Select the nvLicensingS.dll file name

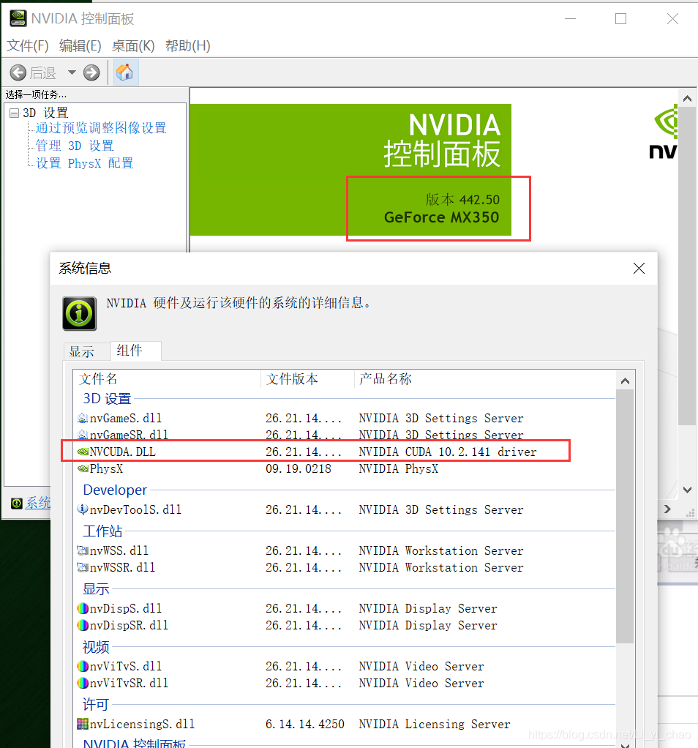(x=142, y=724)
